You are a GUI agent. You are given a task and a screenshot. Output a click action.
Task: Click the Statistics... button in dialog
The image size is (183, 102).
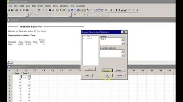coord(107,70)
